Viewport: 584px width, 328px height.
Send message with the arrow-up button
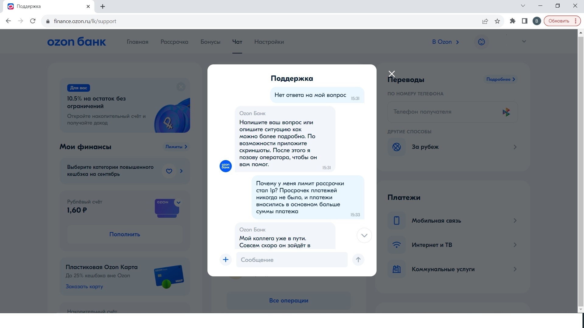click(x=358, y=260)
